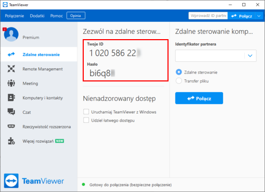Open Rzeczywistość rozszerzona section
265x192 pixels.
pyautogui.click(x=39, y=126)
